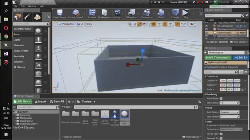Click the Lit view mode button

80,24
